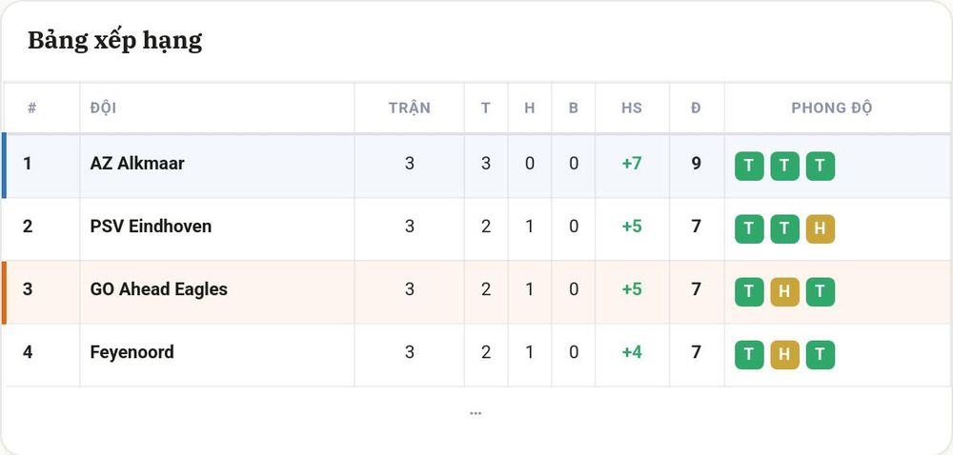Click Feyenoord's yellow H form badge
The width and height of the screenshot is (953, 455).
(x=784, y=355)
